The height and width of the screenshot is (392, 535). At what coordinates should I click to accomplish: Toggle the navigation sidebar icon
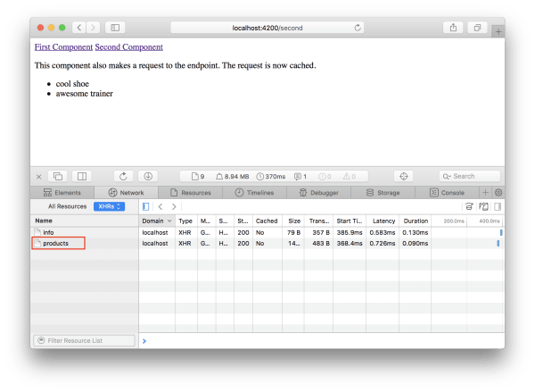coord(145,206)
